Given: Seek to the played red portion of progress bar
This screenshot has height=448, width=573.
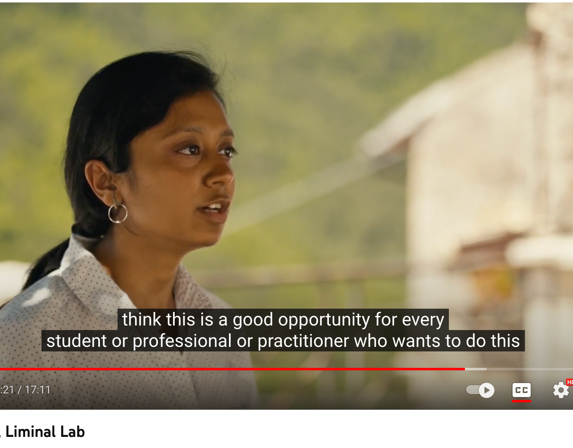Looking at the screenshot, I should pyautogui.click(x=232, y=369).
